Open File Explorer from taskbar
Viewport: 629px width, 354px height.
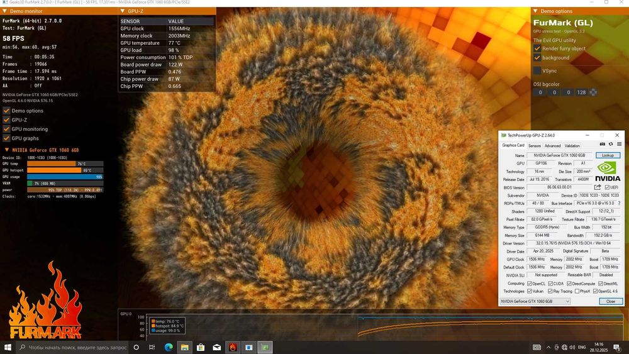184,347
